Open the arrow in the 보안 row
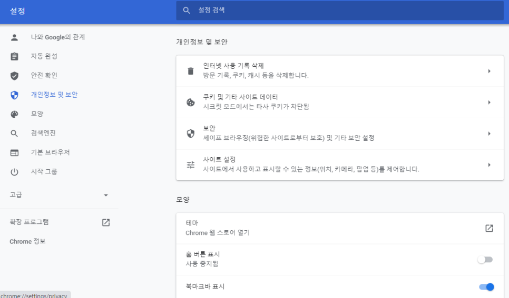This screenshot has width=509, height=298. pos(489,133)
